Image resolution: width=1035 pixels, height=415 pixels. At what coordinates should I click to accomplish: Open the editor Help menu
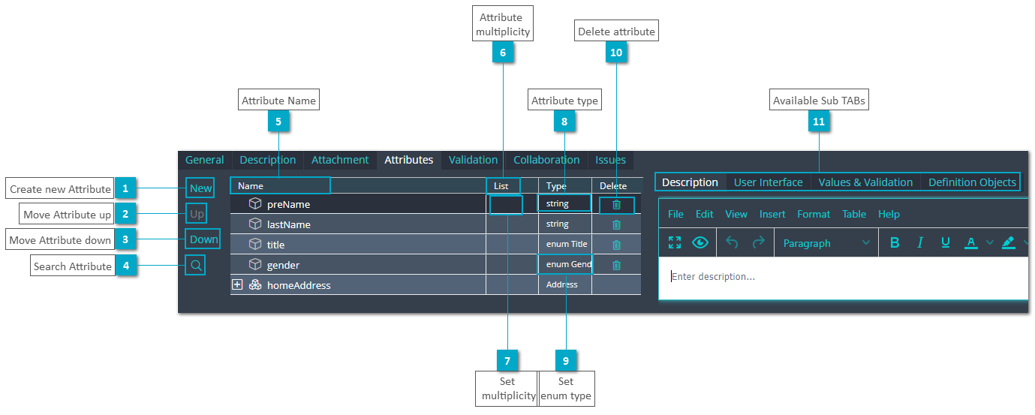click(x=889, y=214)
